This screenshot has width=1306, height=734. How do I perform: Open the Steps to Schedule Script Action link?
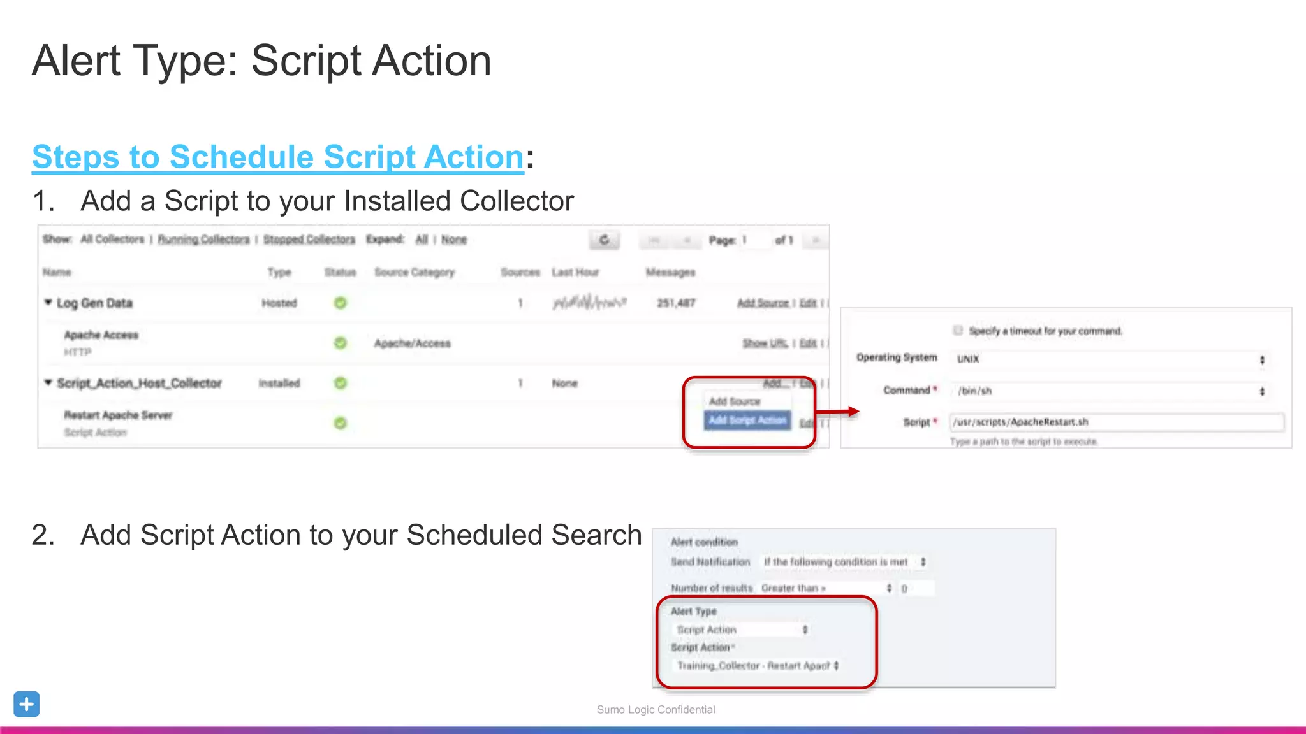pyautogui.click(x=278, y=157)
